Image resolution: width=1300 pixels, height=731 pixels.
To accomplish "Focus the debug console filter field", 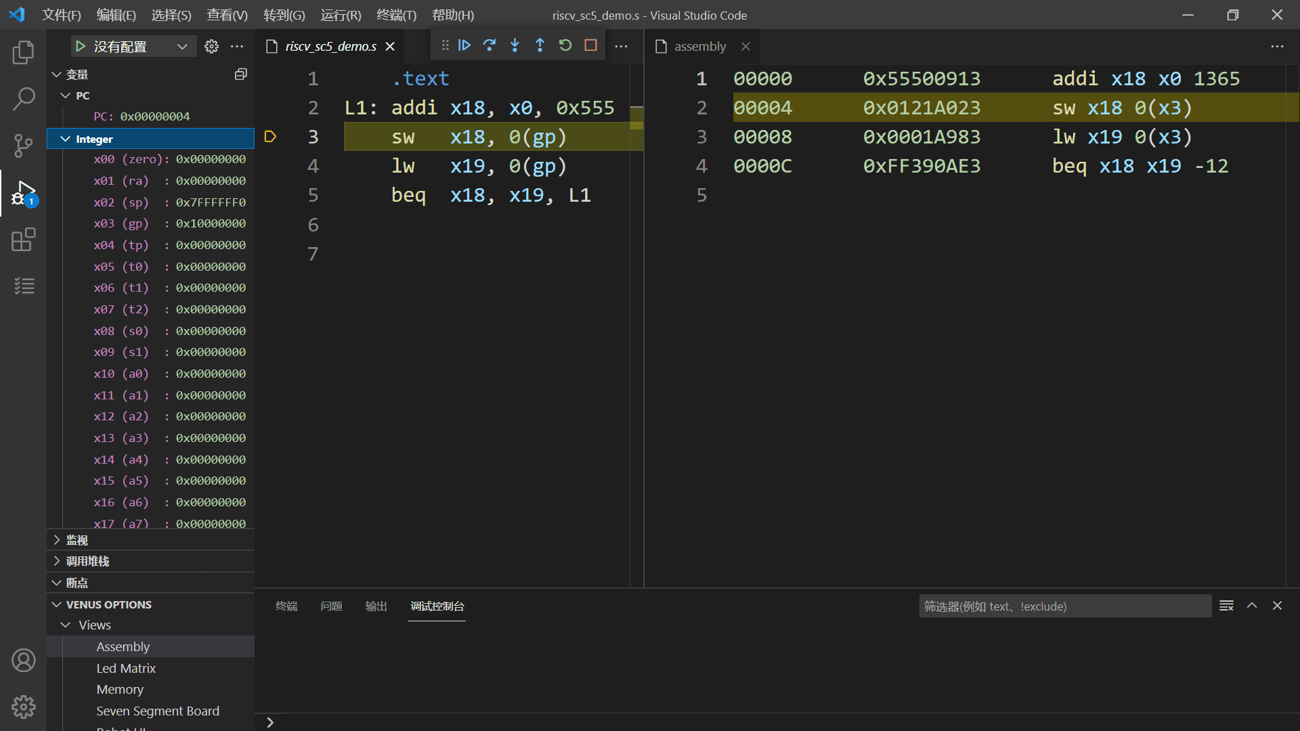I will [x=1065, y=606].
